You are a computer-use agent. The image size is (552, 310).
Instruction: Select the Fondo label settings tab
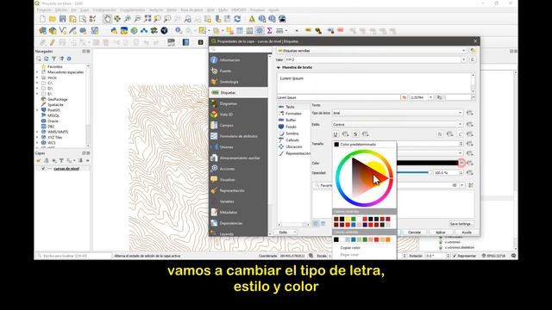tap(293, 127)
